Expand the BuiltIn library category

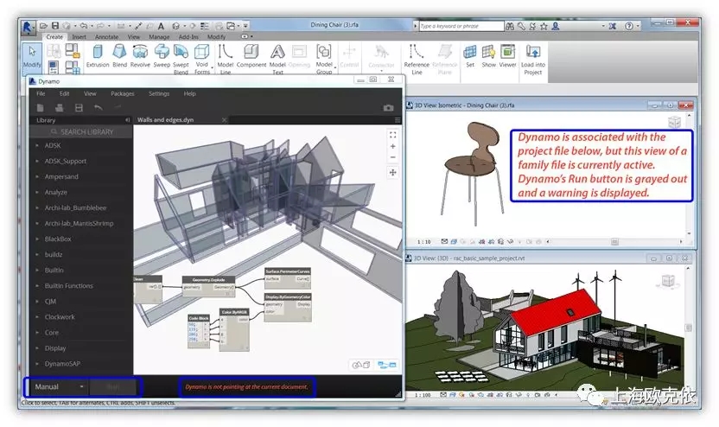(55, 271)
